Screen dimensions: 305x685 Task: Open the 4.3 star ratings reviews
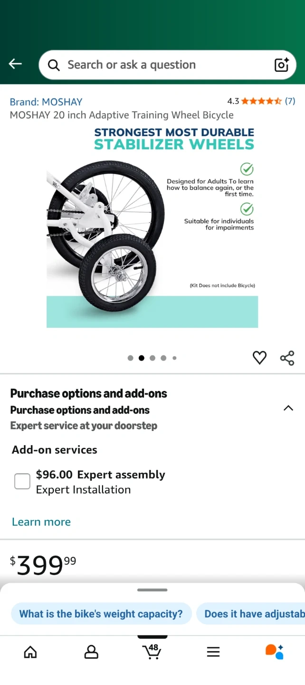click(x=261, y=101)
